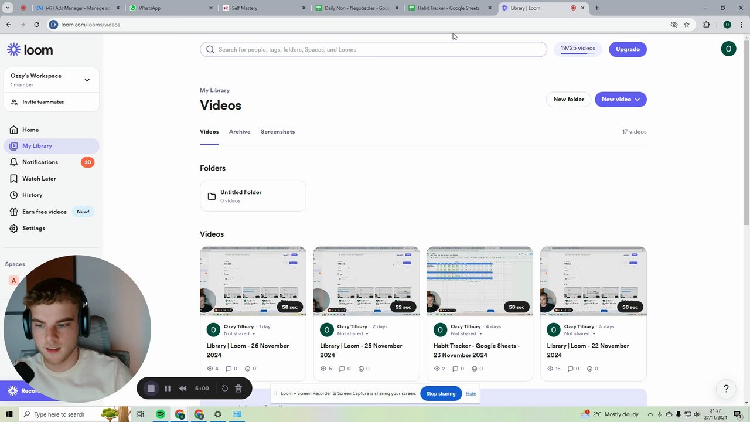750x422 pixels.
Task: Switch to Habit Tracker Google Sheets tab
Action: 449,8
